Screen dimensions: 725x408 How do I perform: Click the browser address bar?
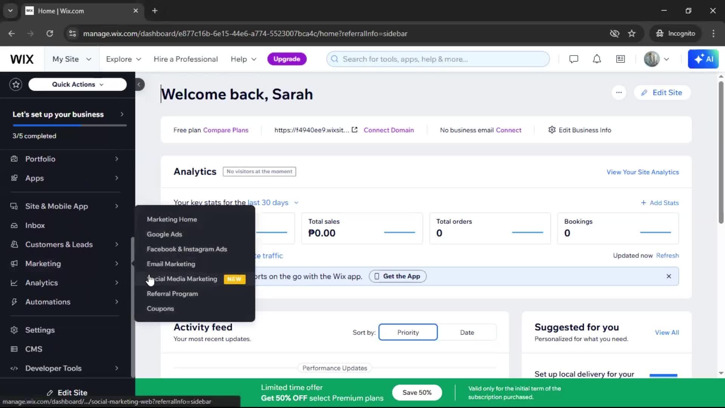(336, 33)
